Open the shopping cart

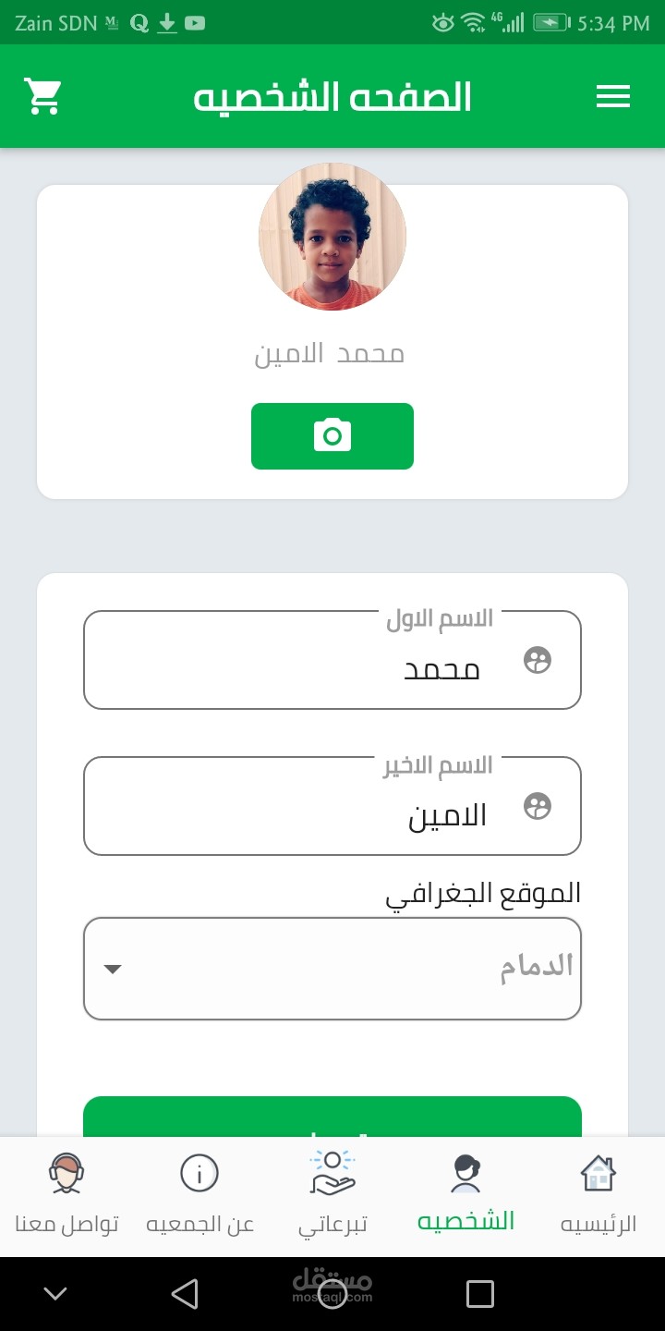[x=42, y=96]
